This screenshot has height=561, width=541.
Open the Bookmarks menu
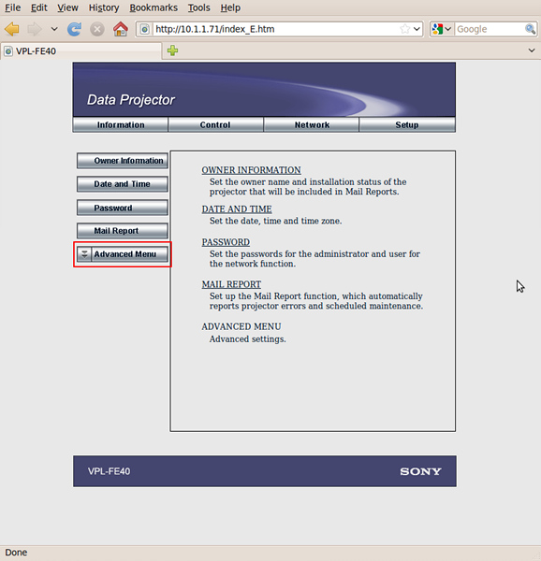click(x=154, y=7)
